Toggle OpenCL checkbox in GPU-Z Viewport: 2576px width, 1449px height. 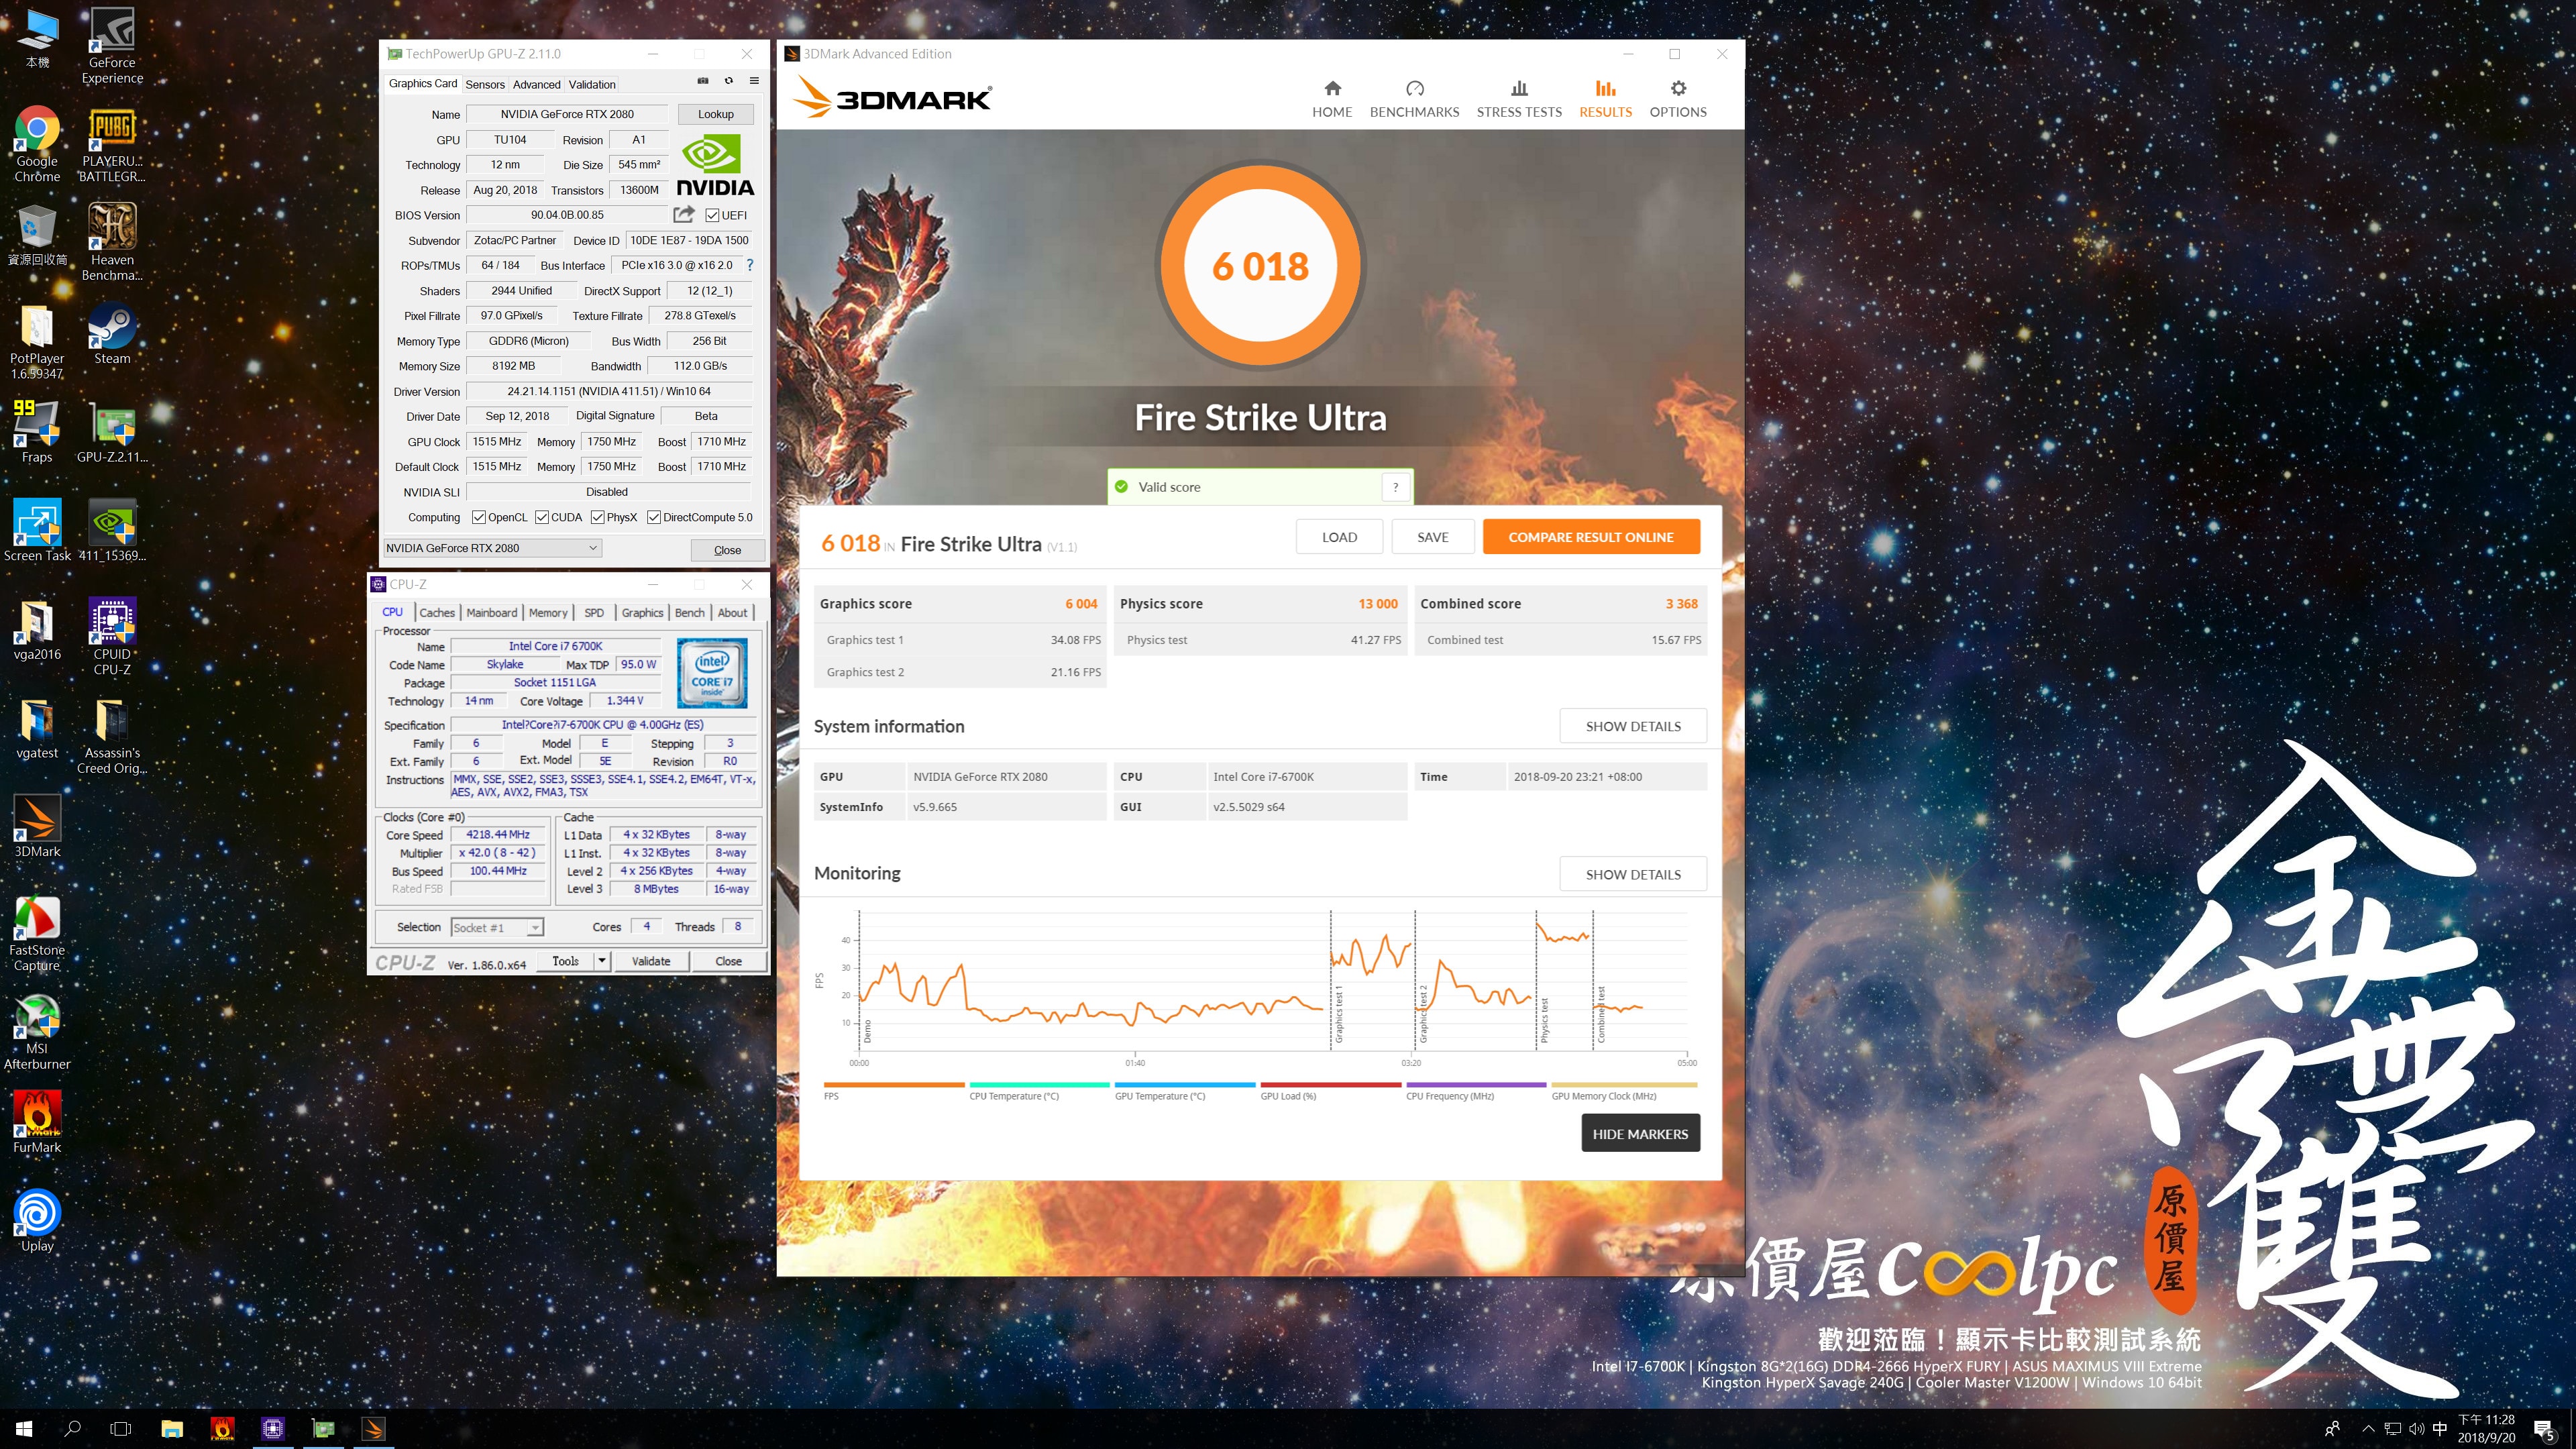pos(479,517)
